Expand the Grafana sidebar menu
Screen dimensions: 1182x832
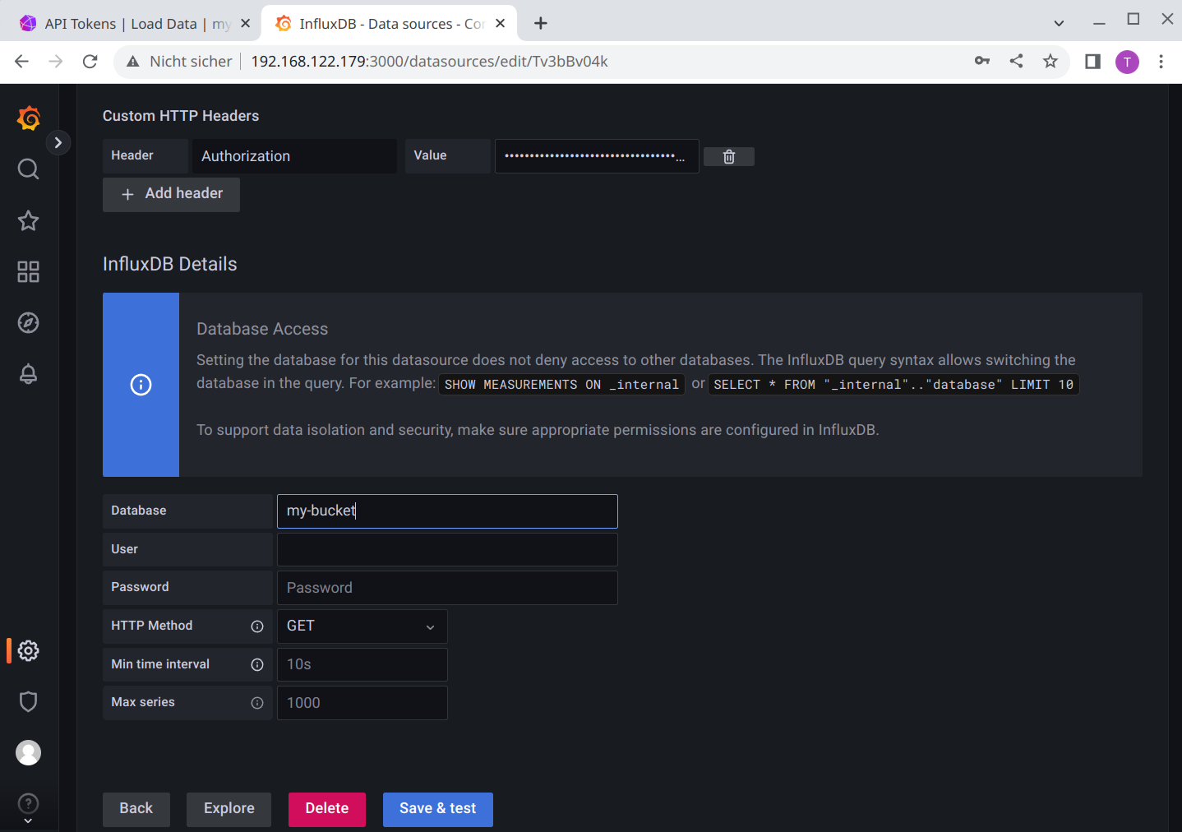[58, 142]
